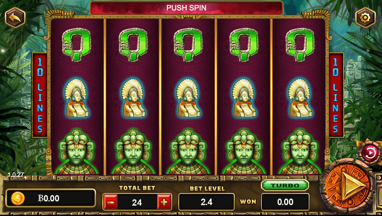This screenshot has width=382, height=216.
Task: Decrease total bet with the minus button
Action: (x=110, y=202)
